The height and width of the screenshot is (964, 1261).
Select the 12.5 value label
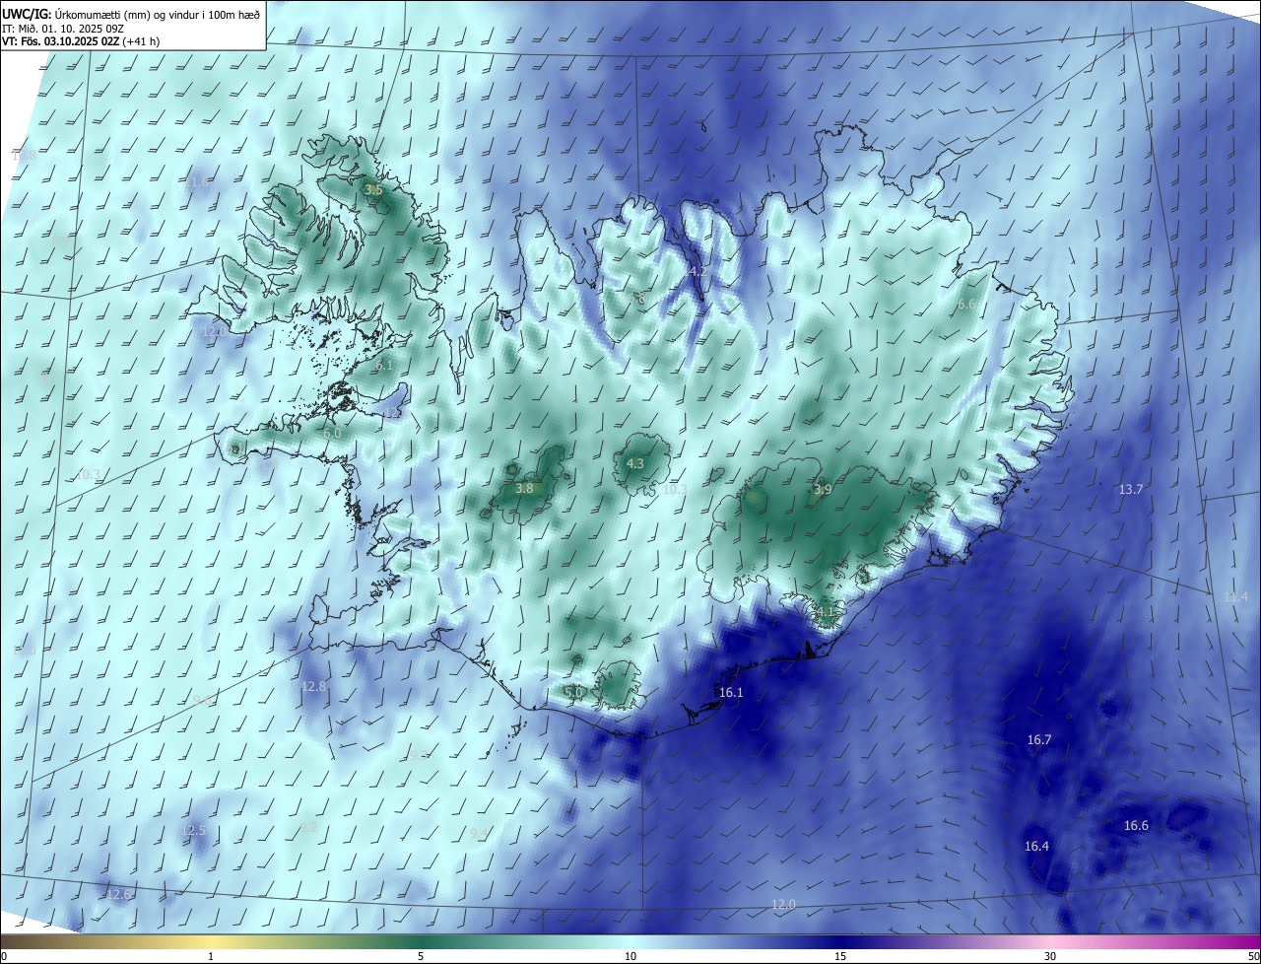coord(194,831)
